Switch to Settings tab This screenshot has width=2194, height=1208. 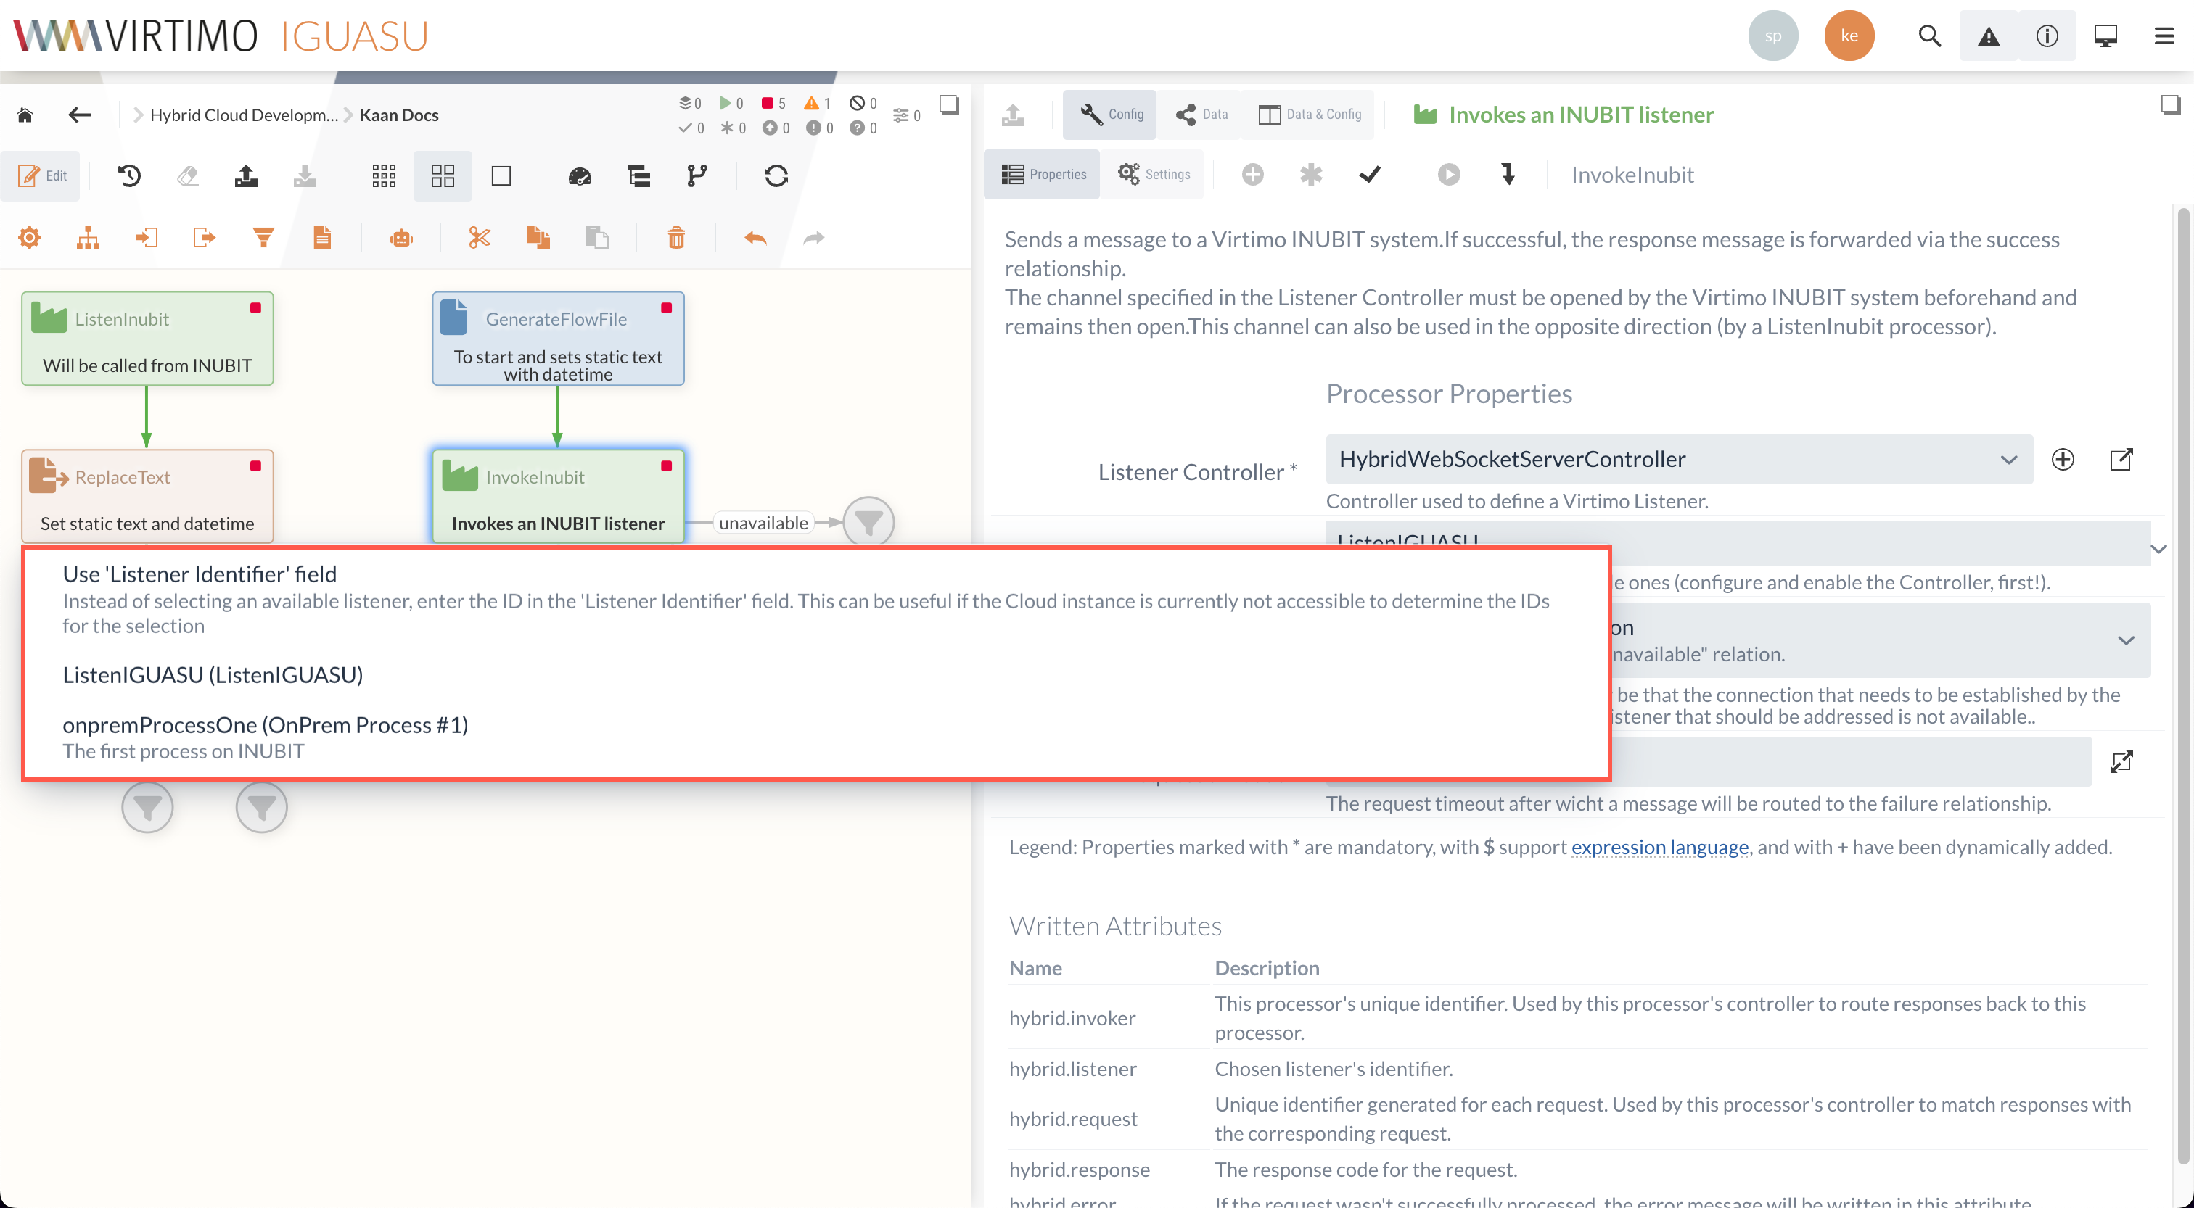[x=1154, y=174]
